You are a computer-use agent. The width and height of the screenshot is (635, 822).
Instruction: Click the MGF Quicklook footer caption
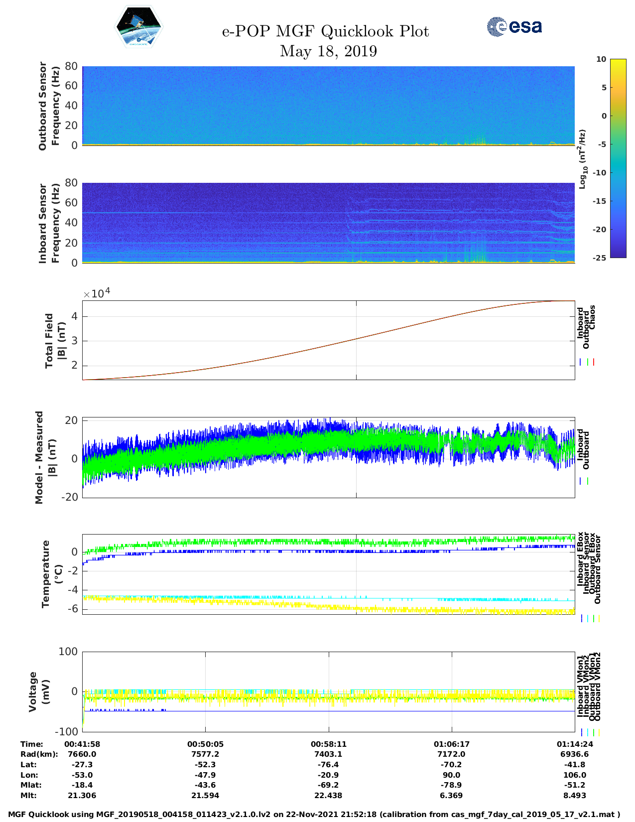pyautogui.click(x=314, y=815)
